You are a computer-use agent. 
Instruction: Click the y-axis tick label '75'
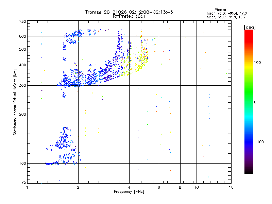24,182
